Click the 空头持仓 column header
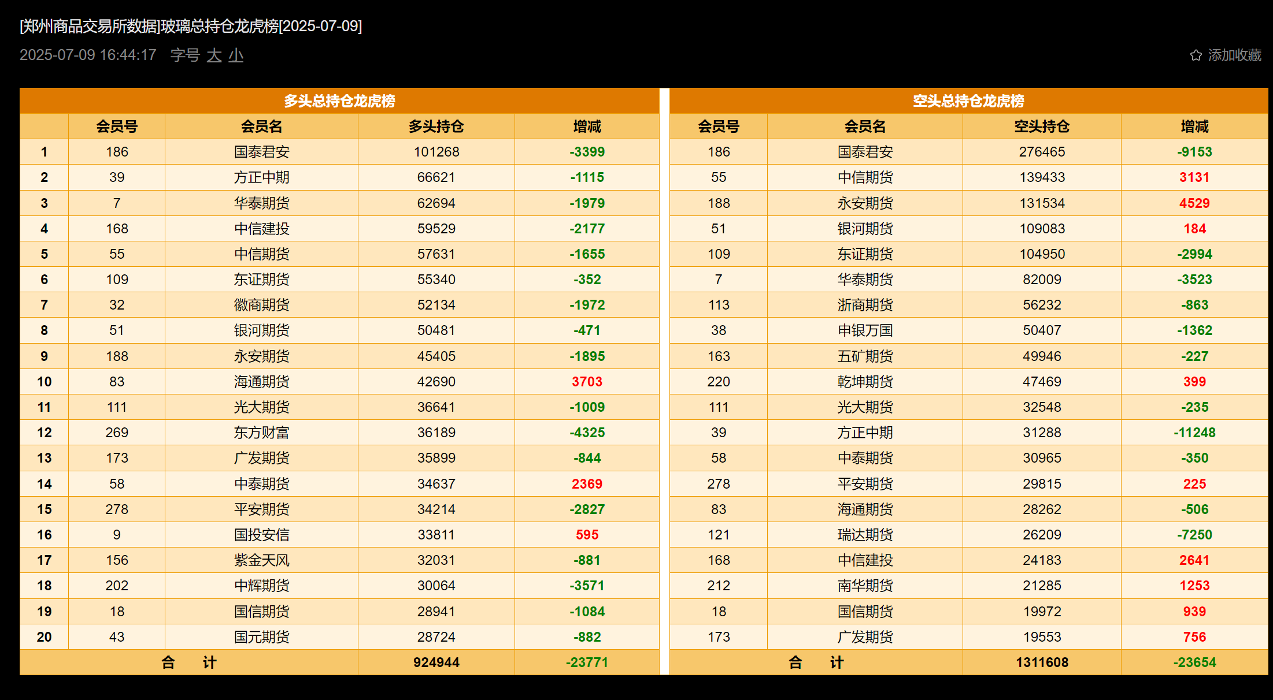The width and height of the screenshot is (1273, 700). [x=1042, y=126]
